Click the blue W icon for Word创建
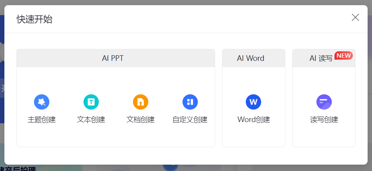 (x=253, y=102)
